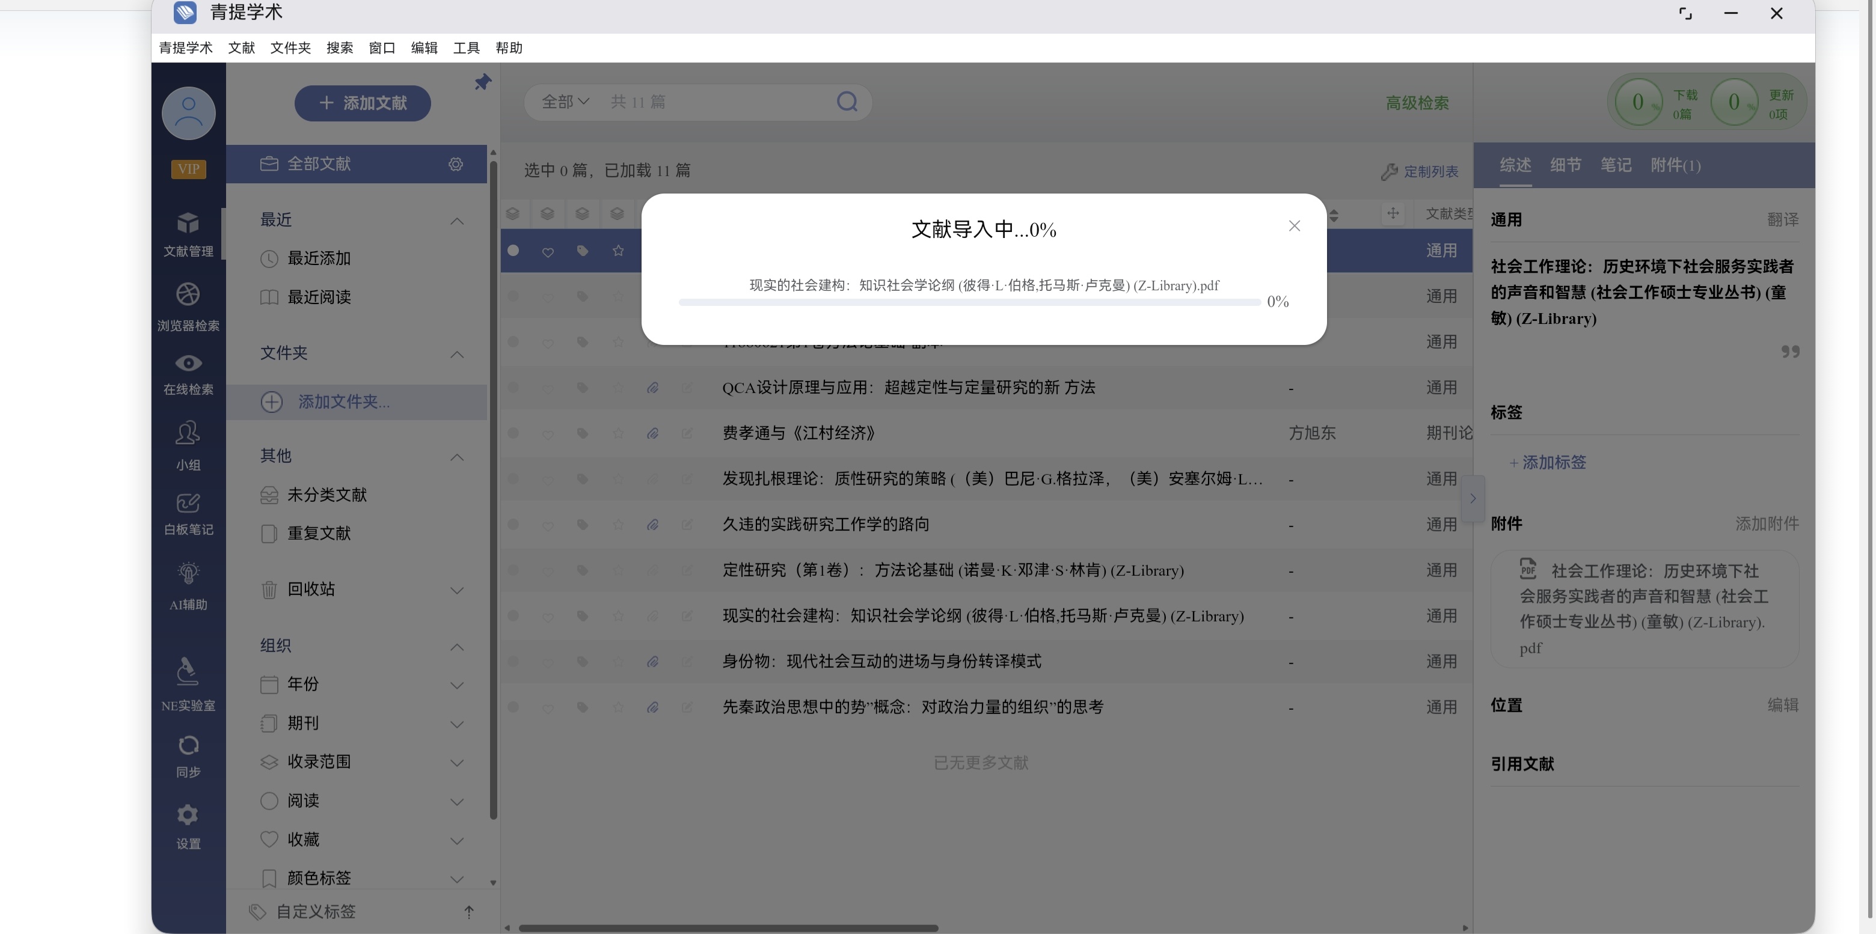
Task: Click the 添加文献 button
Action: [x=362, y=103]
